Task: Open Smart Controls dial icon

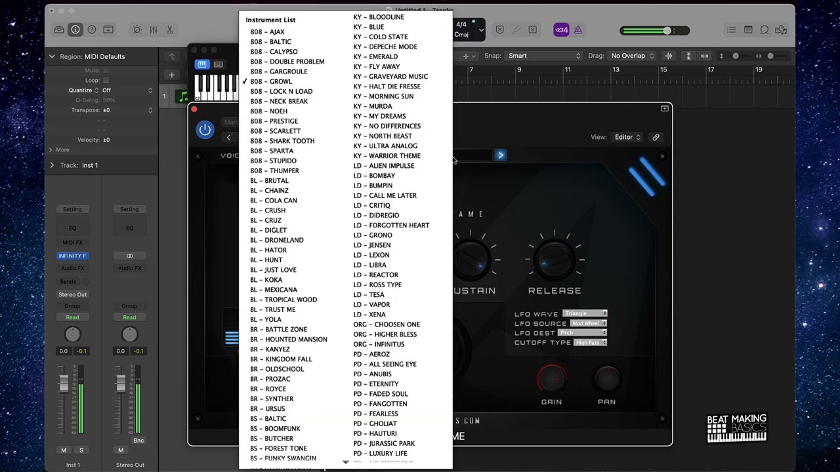Action: 136,29
